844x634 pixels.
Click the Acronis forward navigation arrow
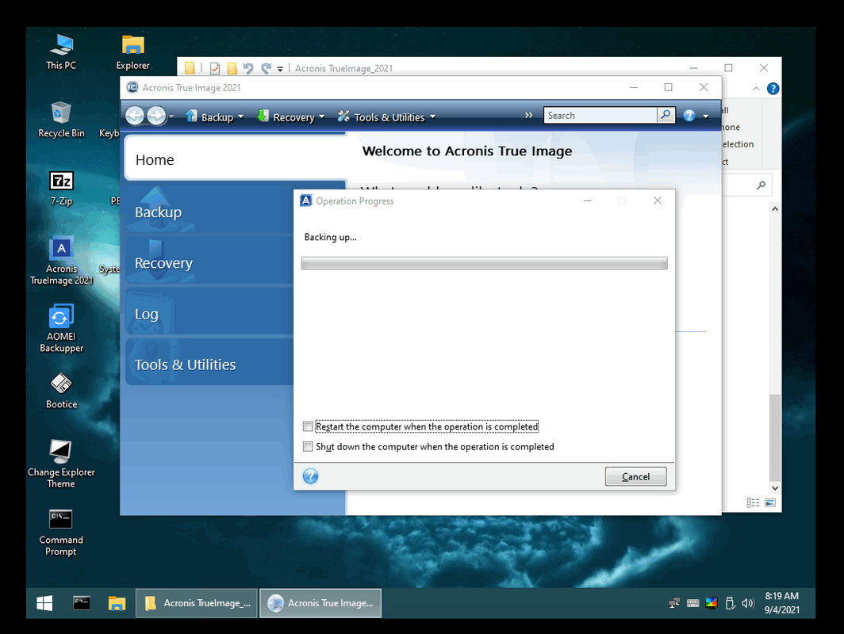(156, 116)
